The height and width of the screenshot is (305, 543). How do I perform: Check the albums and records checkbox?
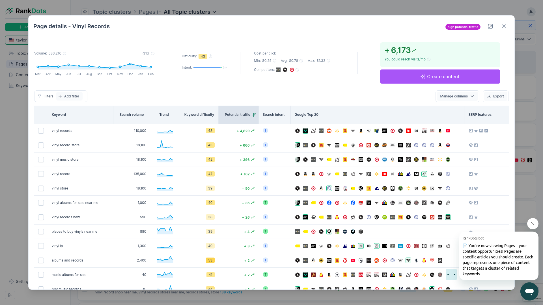point(41,260)
